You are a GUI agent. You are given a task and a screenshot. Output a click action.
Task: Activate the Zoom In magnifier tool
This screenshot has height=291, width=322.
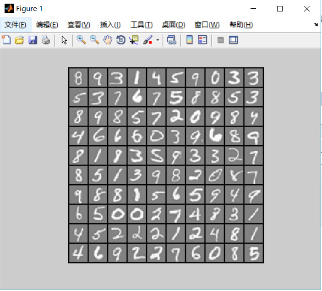point(81,40)
